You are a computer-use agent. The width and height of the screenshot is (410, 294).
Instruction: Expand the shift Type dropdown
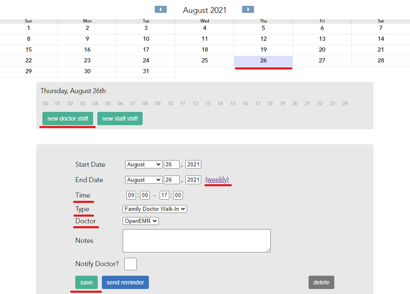pyautogui.click(x=155, y=209)
